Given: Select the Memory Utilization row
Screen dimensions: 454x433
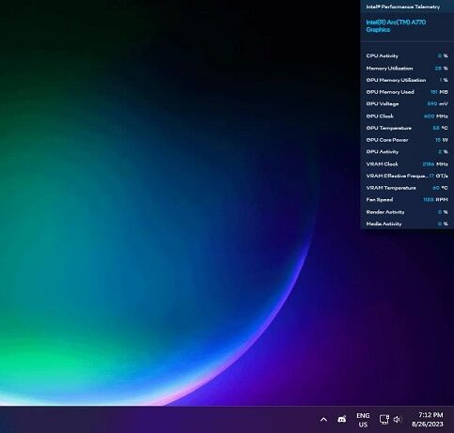Looking at the screenshot, I should coord(407,68).
